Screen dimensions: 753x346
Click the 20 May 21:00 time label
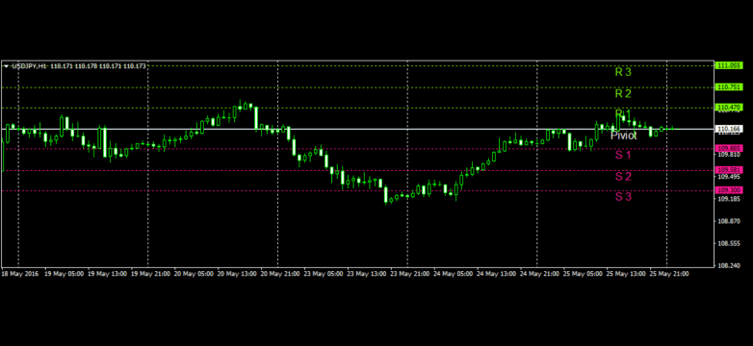pos(280,274)
